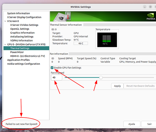This screenshot has height=132, width=156.
Task: Collapse the GPU 0 GeForce GTX 970 node
Action: (x=5, y=44)
